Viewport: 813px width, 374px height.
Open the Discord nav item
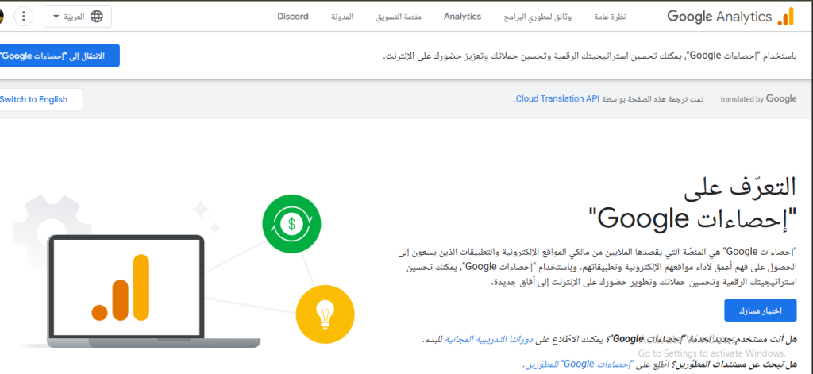[293, 17]
